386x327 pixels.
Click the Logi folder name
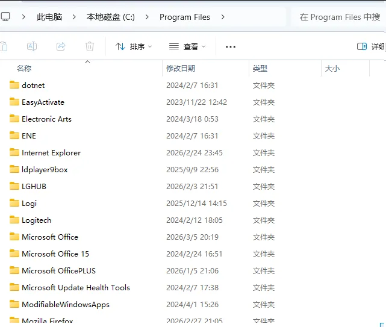coord(30,204)
